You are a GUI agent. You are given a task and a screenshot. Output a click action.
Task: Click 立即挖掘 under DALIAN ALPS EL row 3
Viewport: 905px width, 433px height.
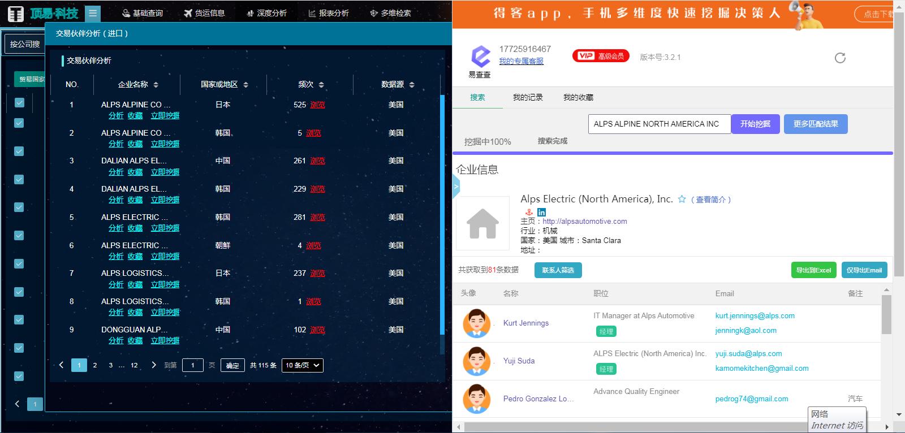(x=165, y=172)
